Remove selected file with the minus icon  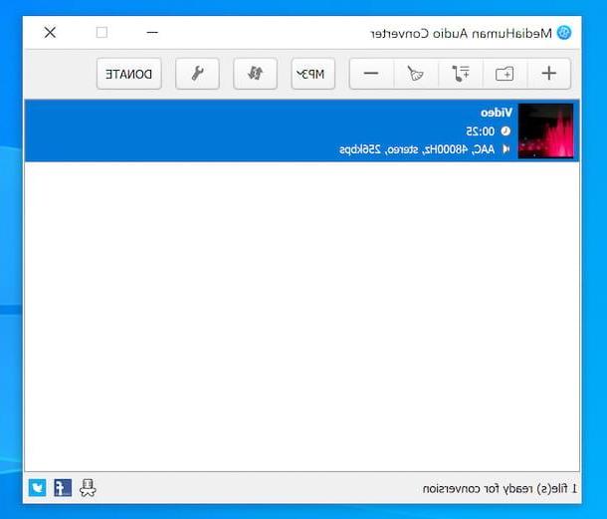pos(371,74)
